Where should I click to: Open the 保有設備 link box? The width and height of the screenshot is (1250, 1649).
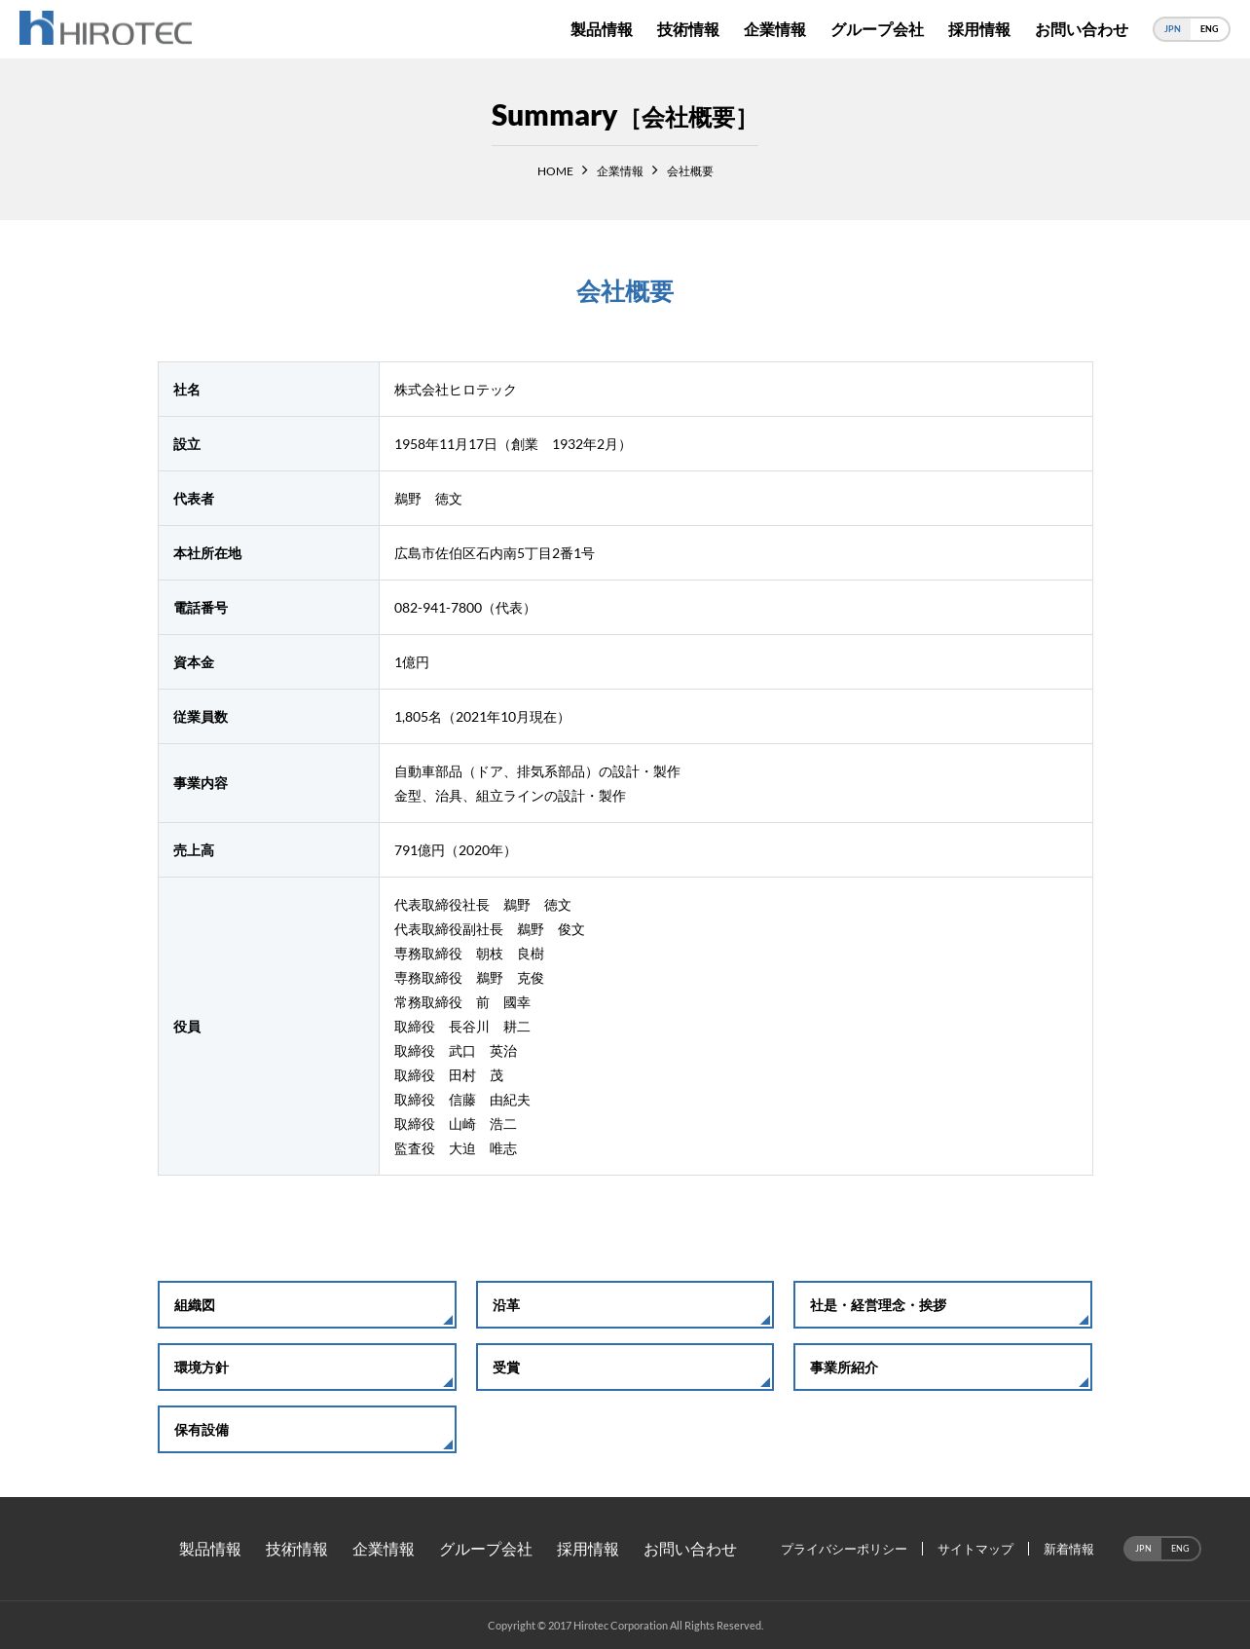pyautogui.click(x=307, y=1430)
